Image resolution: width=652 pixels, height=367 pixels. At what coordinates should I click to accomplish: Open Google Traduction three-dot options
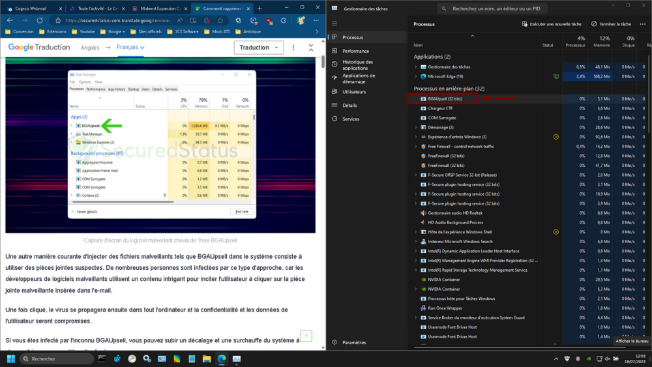click(x=293, y=48)
